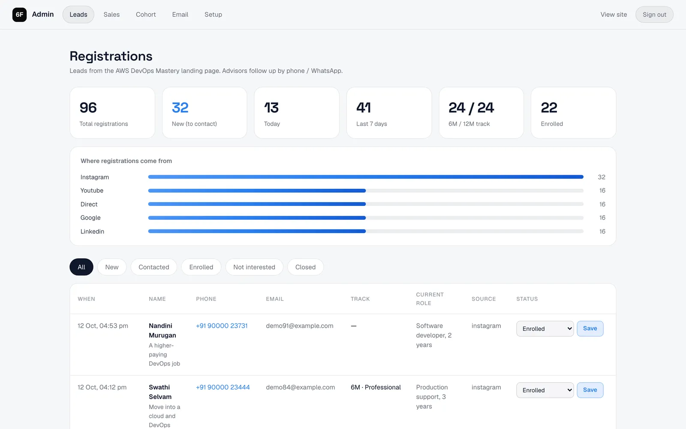The image size is (686, 429).
Task: Click the WHEN column header
Action: click(87, 299)
